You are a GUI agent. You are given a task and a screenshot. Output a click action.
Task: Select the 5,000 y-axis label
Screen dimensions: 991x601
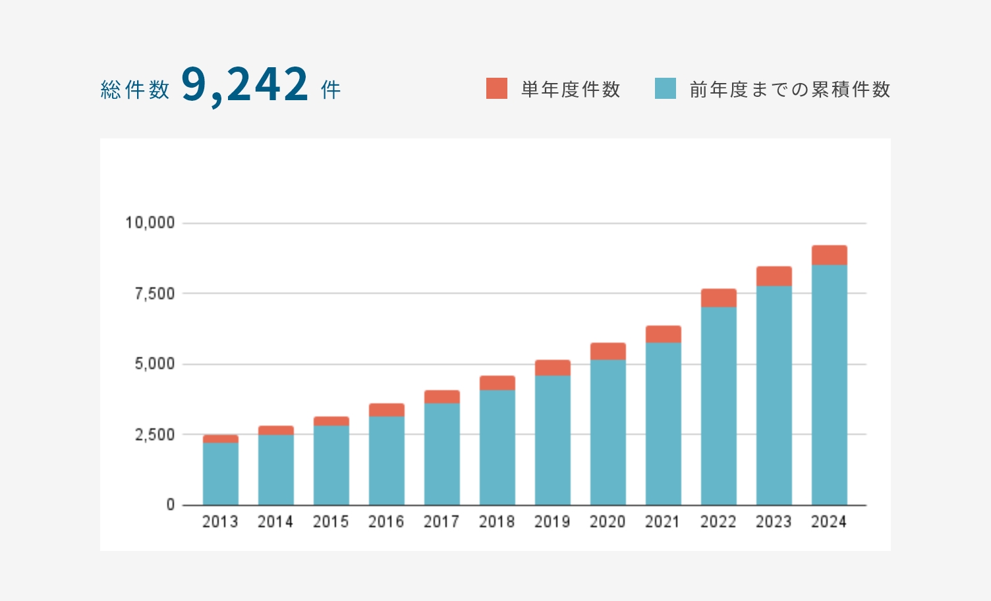click(155, 364)
